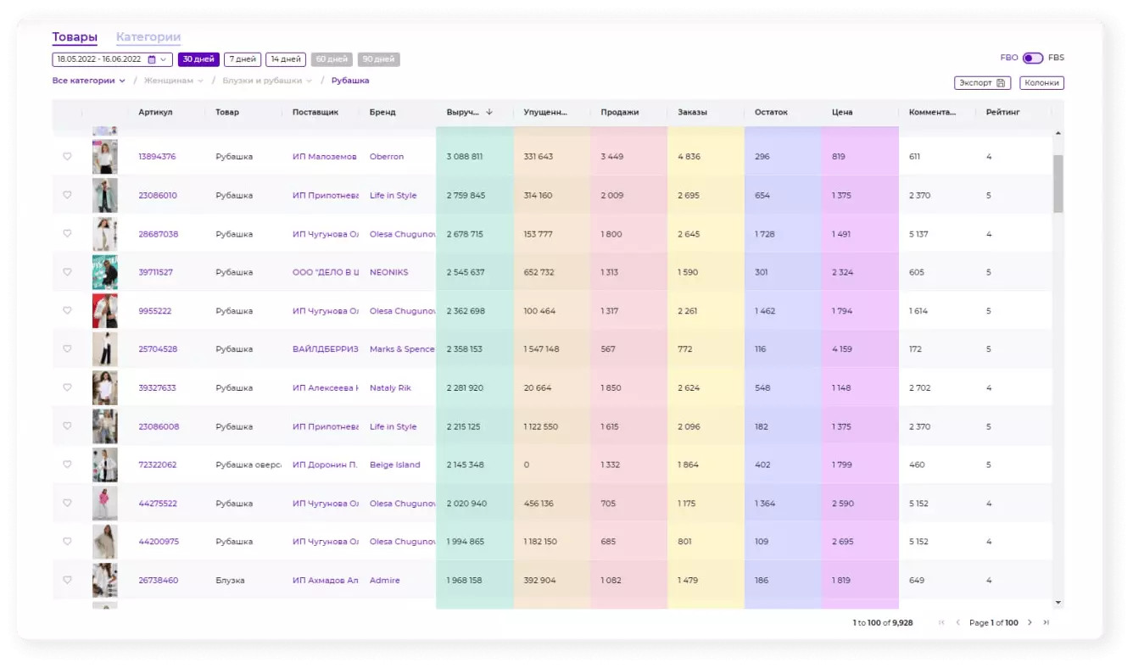The width and height of the screenshot is (1133, 668).
Task: Click the heart icon in row 39327633
Action: [67, 387]
